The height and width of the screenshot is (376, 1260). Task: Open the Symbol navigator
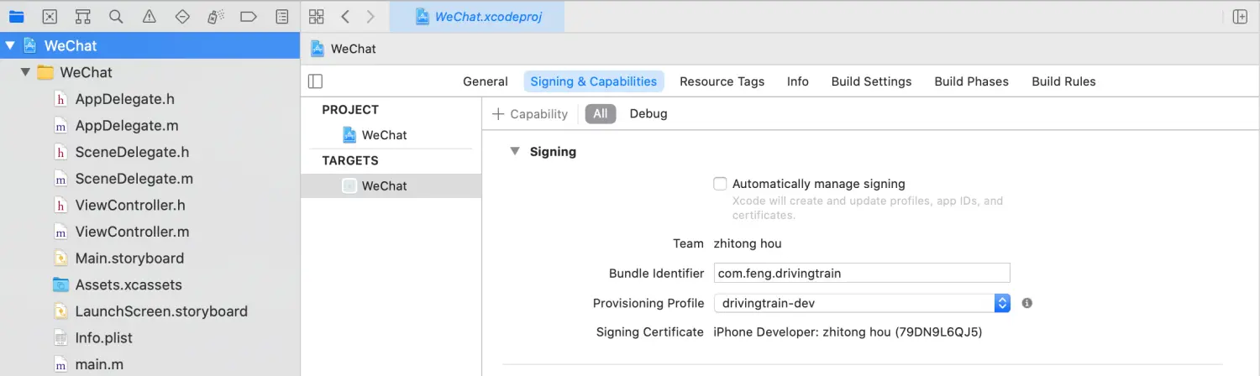82,17
